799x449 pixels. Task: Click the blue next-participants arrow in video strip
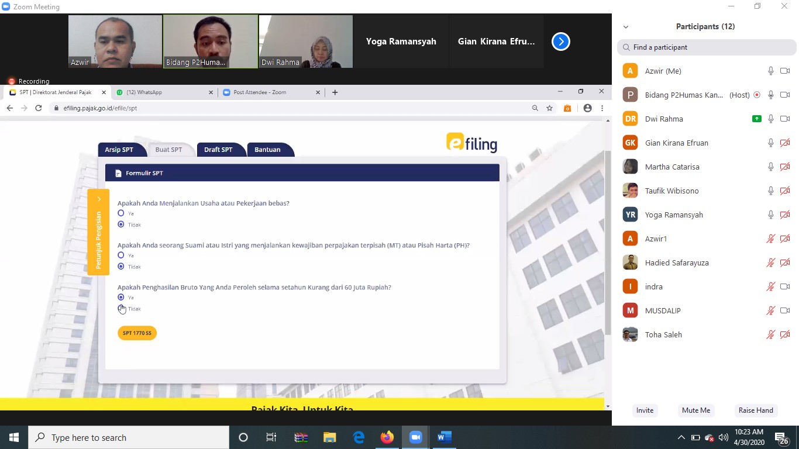[x=560, y=42]
